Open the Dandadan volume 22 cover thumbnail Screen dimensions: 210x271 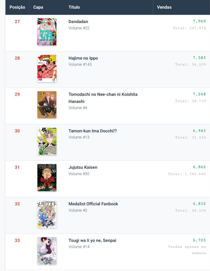47,32
